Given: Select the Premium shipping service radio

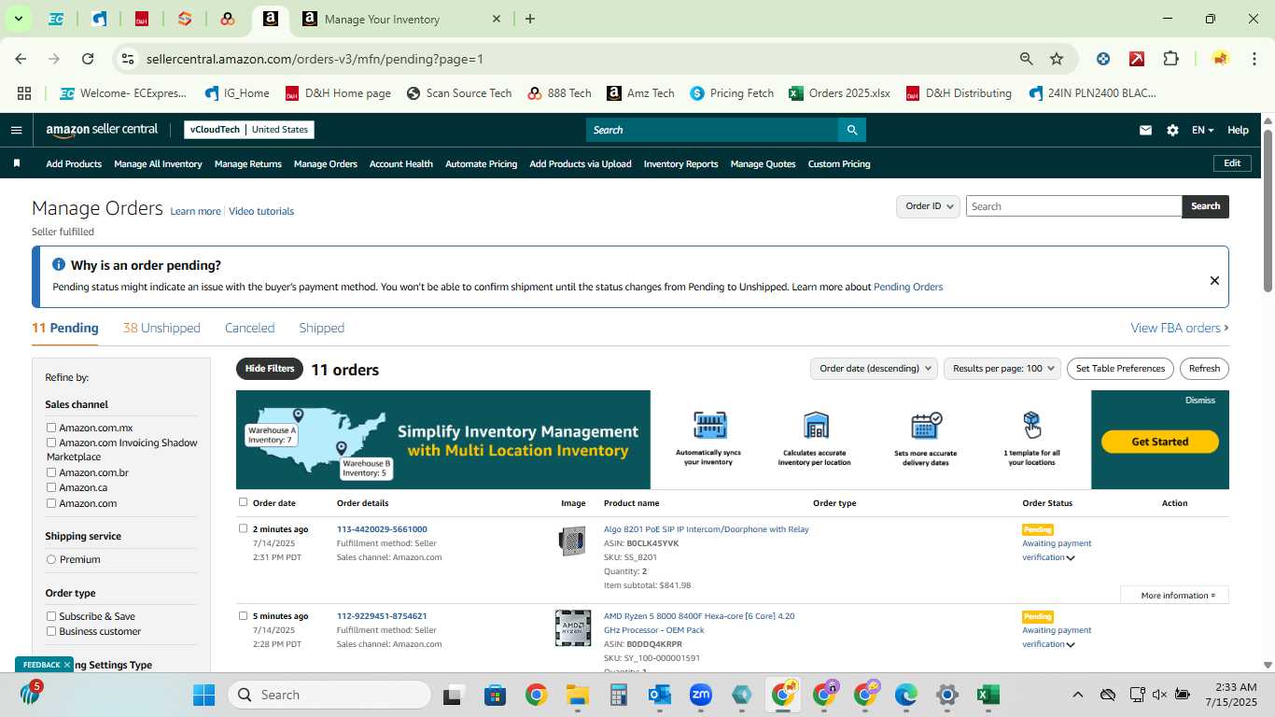Looking at the screenshot, I should 51,559.
